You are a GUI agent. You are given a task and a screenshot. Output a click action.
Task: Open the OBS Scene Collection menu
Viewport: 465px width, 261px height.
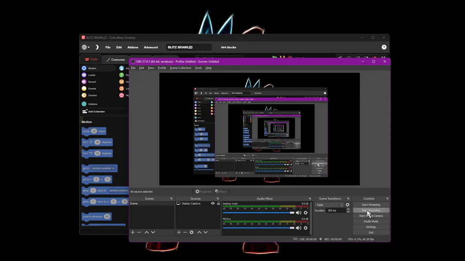click(181, 68)
